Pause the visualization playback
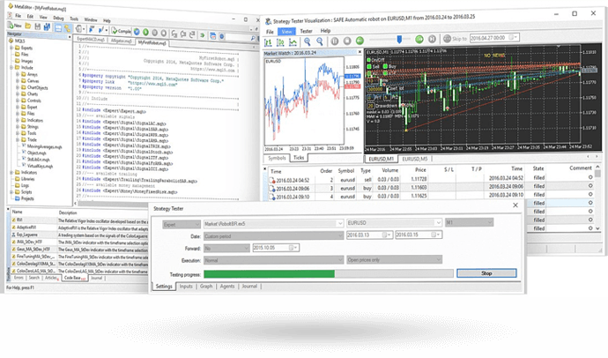Viewport: 608px width, 358px height. [335, 41]
